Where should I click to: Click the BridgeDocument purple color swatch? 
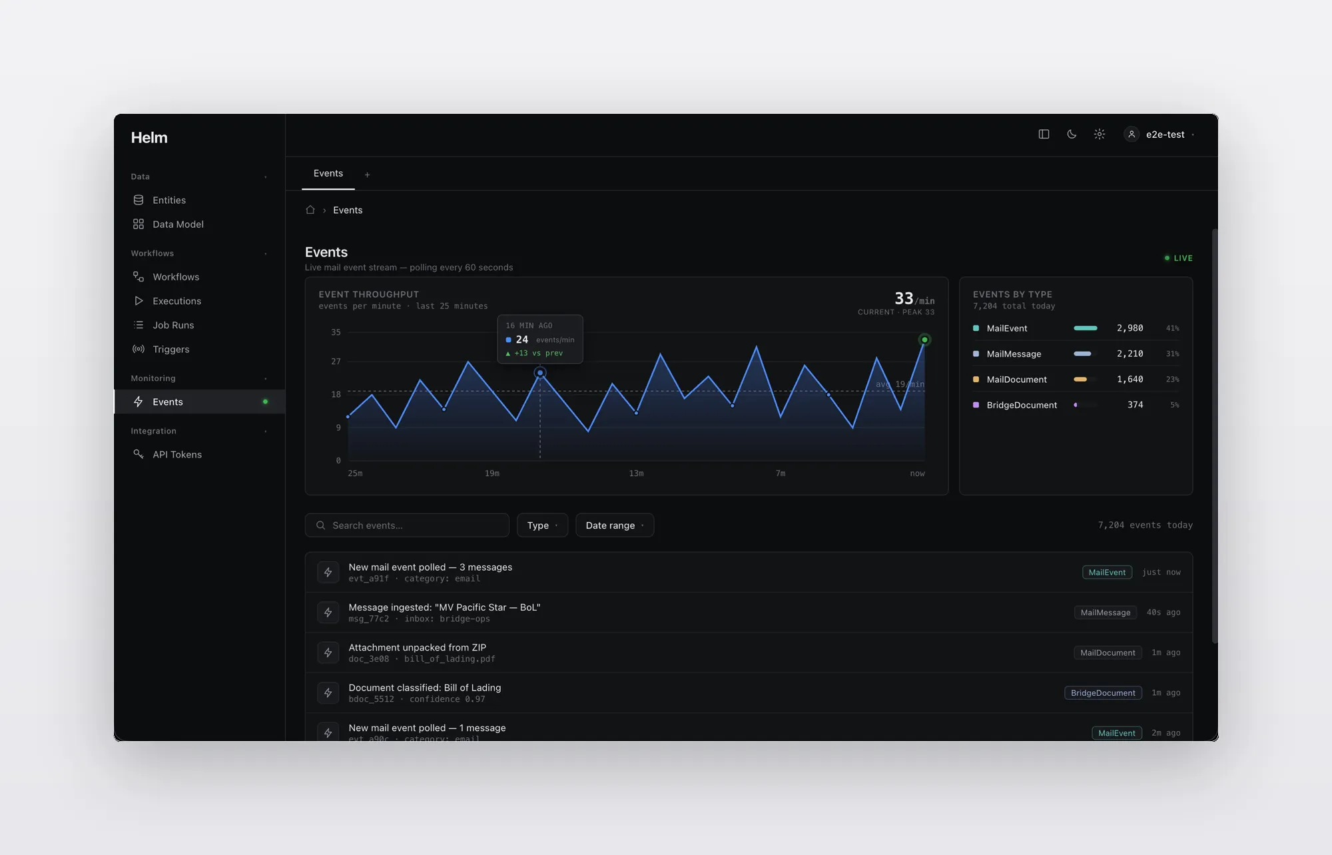[x=976, y=405]
